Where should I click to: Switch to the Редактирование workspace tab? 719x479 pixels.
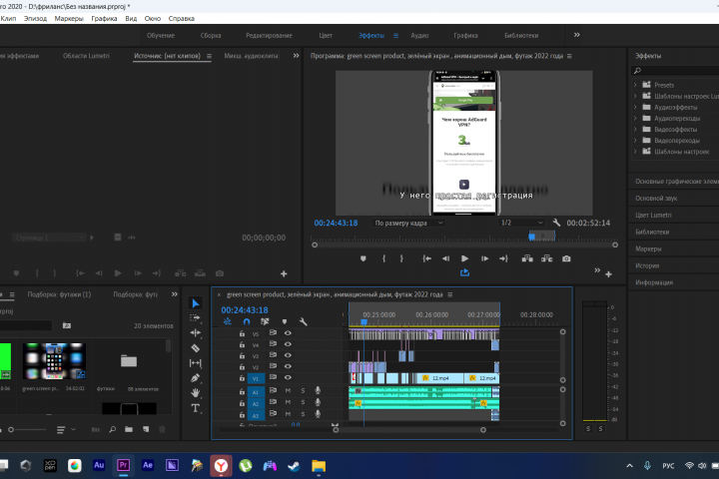click(x=269, y=35)
